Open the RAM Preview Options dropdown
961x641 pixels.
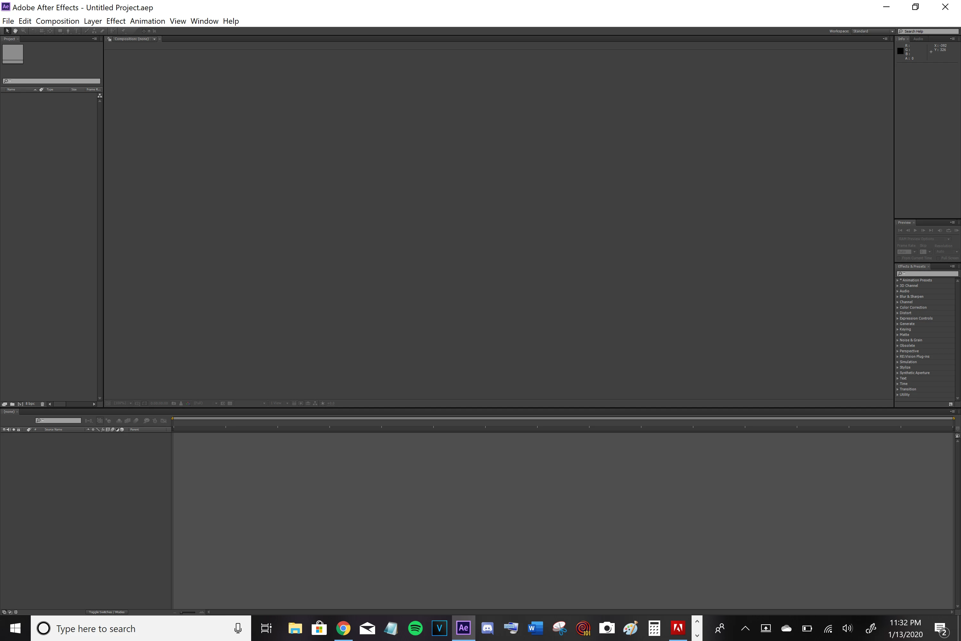tap(924, 239)
